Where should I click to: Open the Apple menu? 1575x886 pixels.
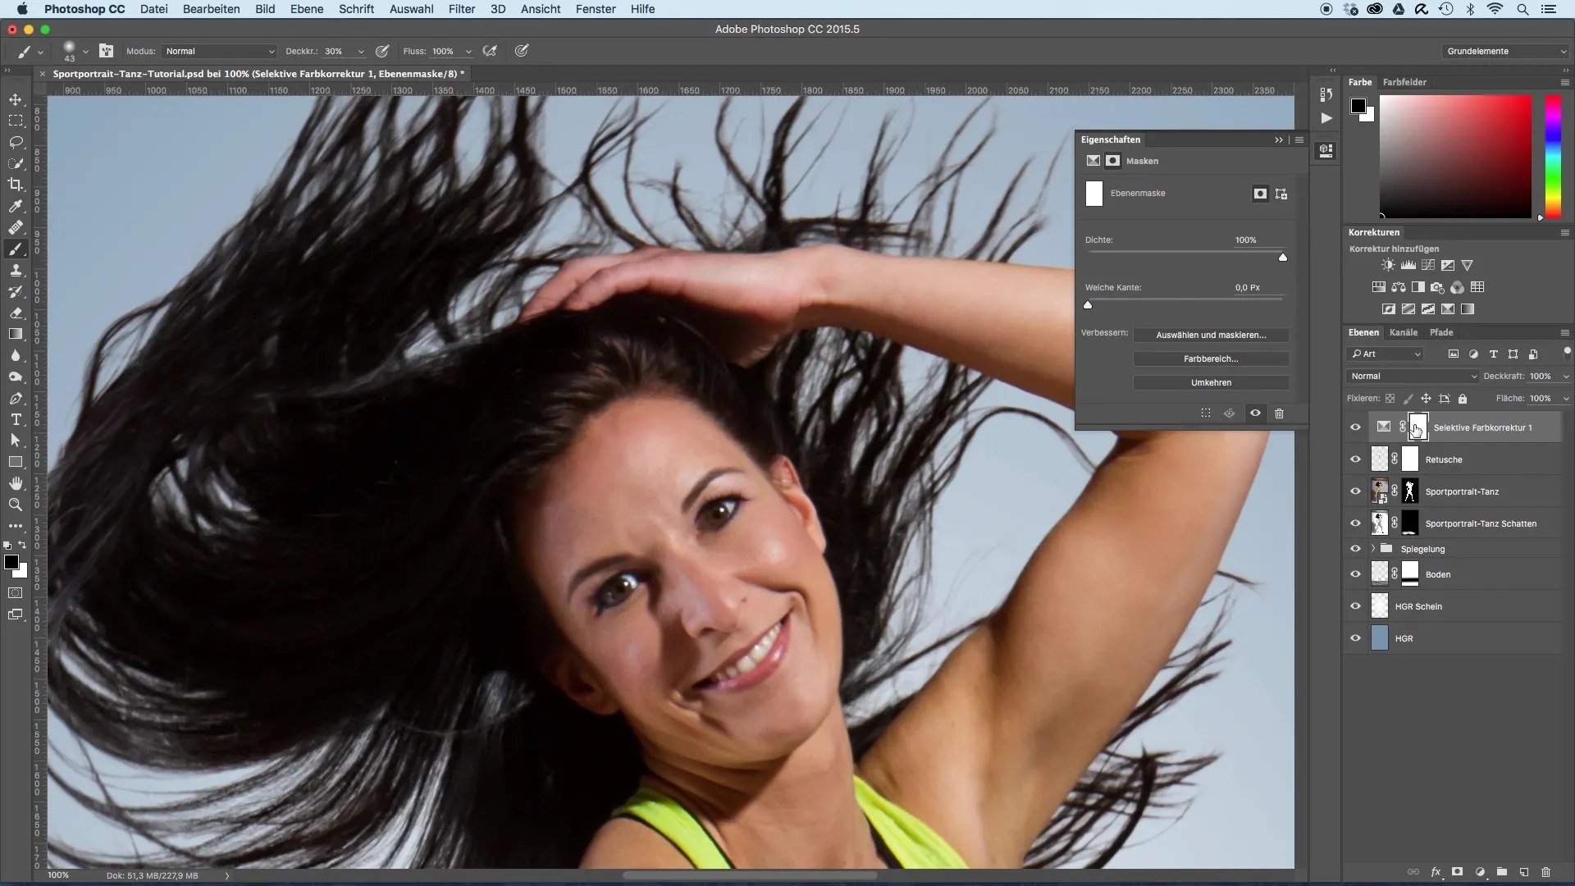click(x=22, y=9)
